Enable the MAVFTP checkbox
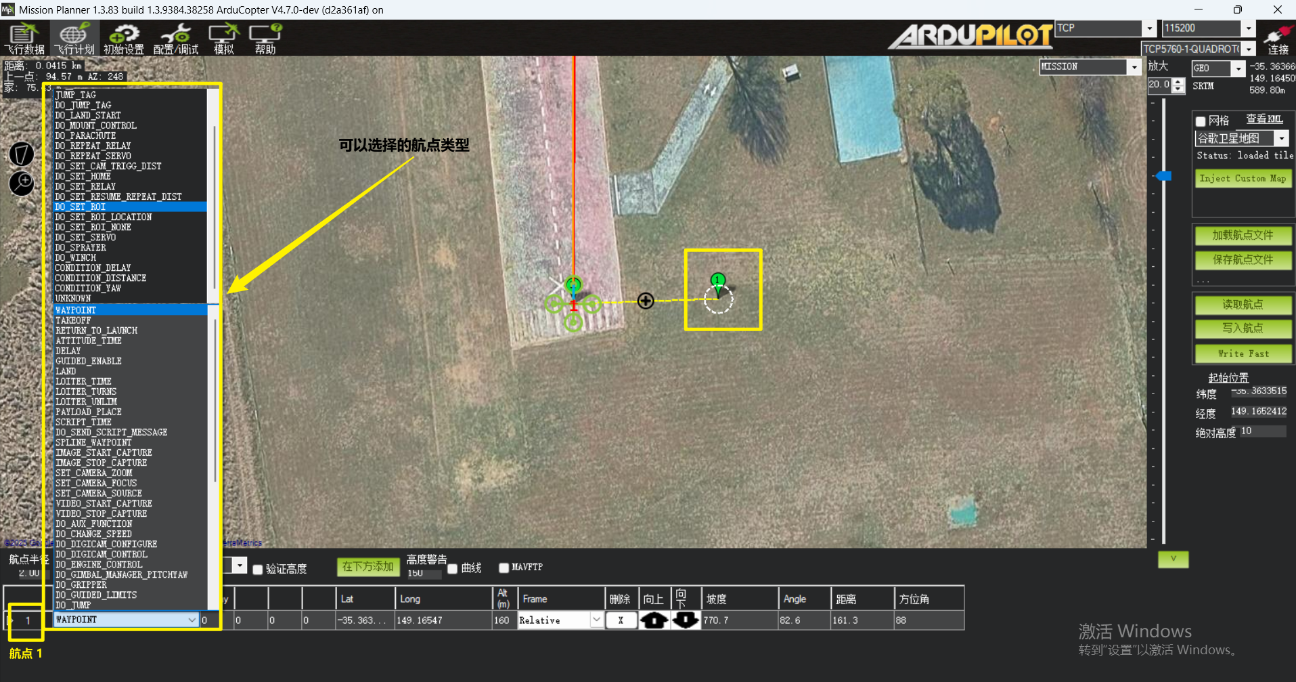The width and height of the screenshot is (1296, 682). click(504, 568)
